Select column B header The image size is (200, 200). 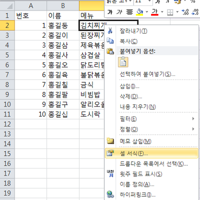63,6
